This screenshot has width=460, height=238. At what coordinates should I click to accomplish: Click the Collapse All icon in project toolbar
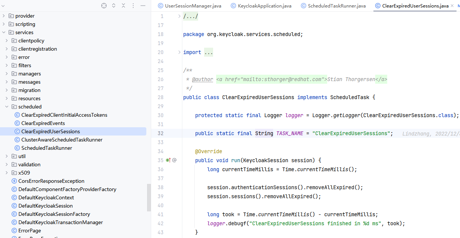click(123, 6)
